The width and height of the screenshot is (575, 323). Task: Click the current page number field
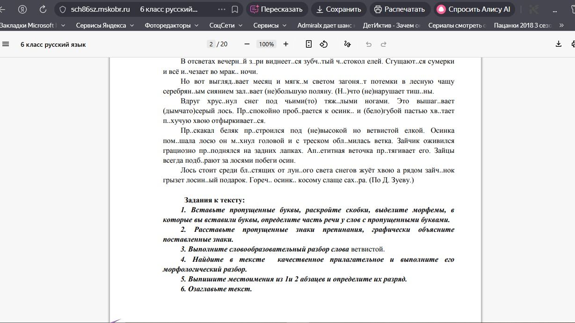211,44
